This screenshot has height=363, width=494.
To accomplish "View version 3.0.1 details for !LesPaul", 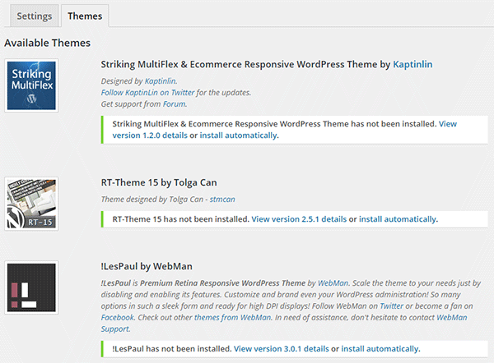I will [x=281, y=349].
